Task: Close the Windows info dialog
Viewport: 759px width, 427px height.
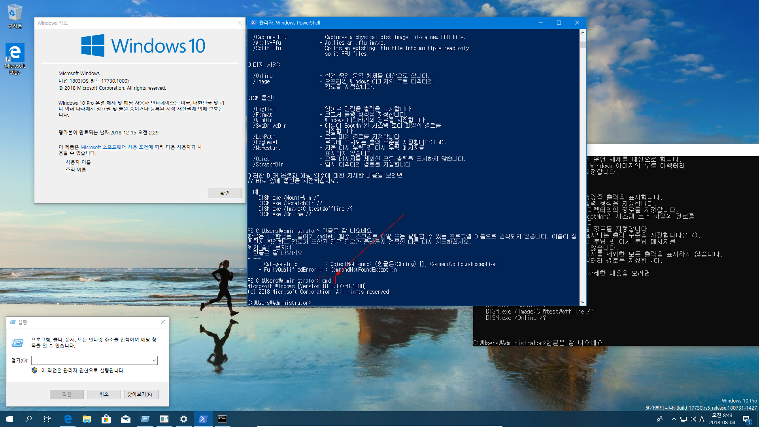Action: coord(240,23)
